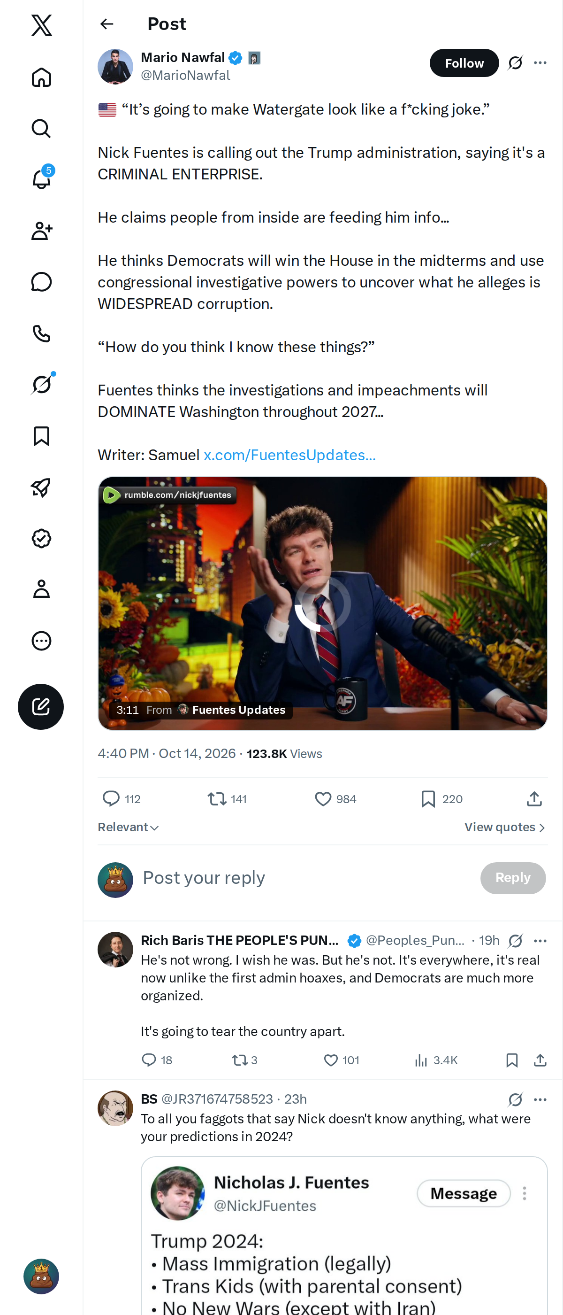Open the x.com/FuentesUpdates link
Image resolution: width=563 pixels, height=1315 pixels.
coord(289,455)
